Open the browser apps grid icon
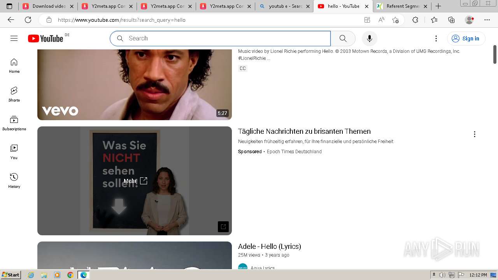Viewport: 498px width, 280px height. click(367, 20)
